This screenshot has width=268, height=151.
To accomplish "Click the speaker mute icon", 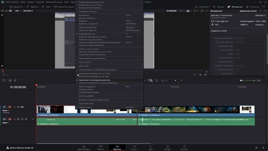I will pos(241,81).
